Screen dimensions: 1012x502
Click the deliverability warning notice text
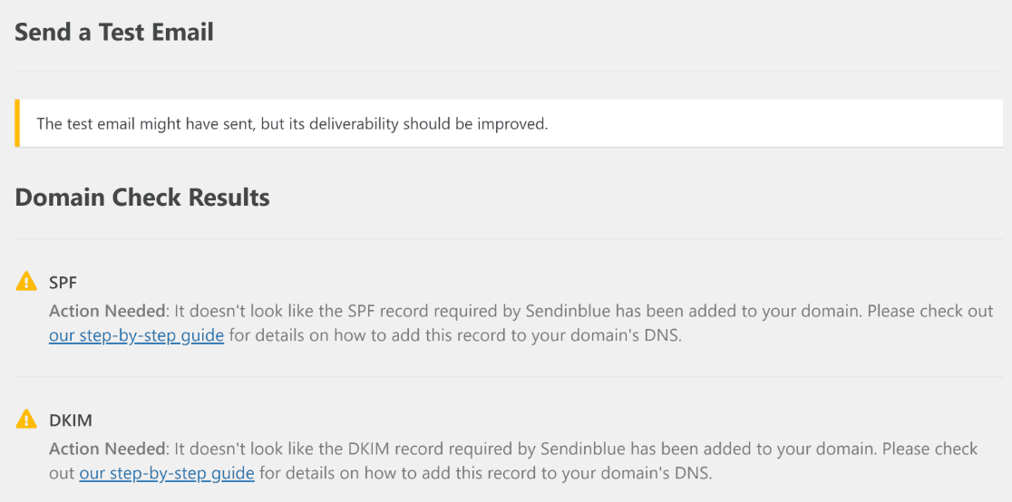point(292,123)
